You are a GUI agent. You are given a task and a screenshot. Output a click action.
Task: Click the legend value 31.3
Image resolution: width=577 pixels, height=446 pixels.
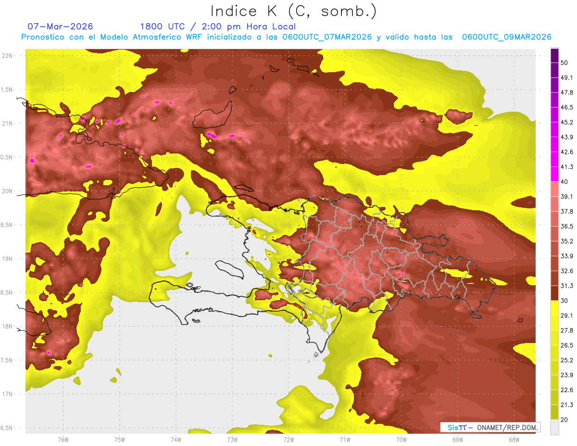click(x=567, y=286)
